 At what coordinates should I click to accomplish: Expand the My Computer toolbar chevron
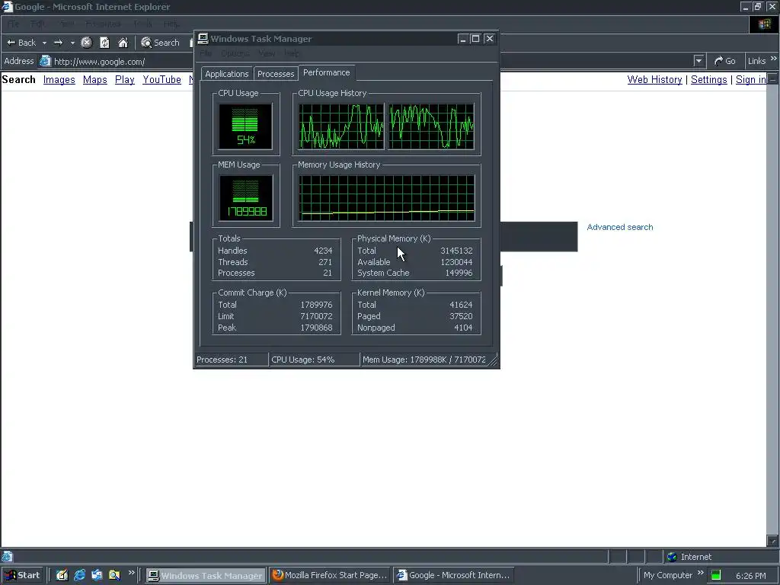pos(701,573)
